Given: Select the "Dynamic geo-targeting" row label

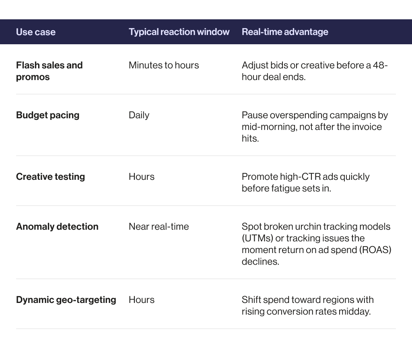Looking at the screenshot, I should tap(66, 300).
